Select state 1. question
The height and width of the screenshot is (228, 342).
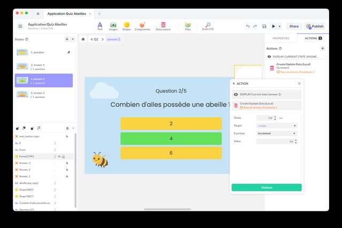(x=44, y=52)
